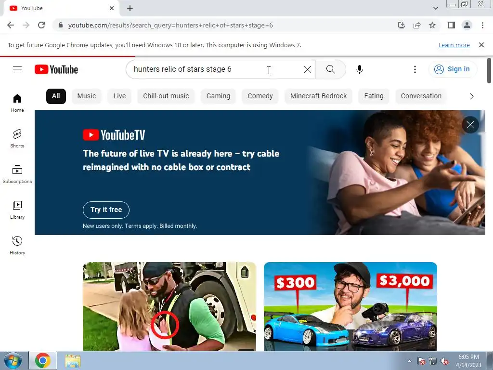
Task: Open Library in the sidebar
Action: (x=17, y=210)
